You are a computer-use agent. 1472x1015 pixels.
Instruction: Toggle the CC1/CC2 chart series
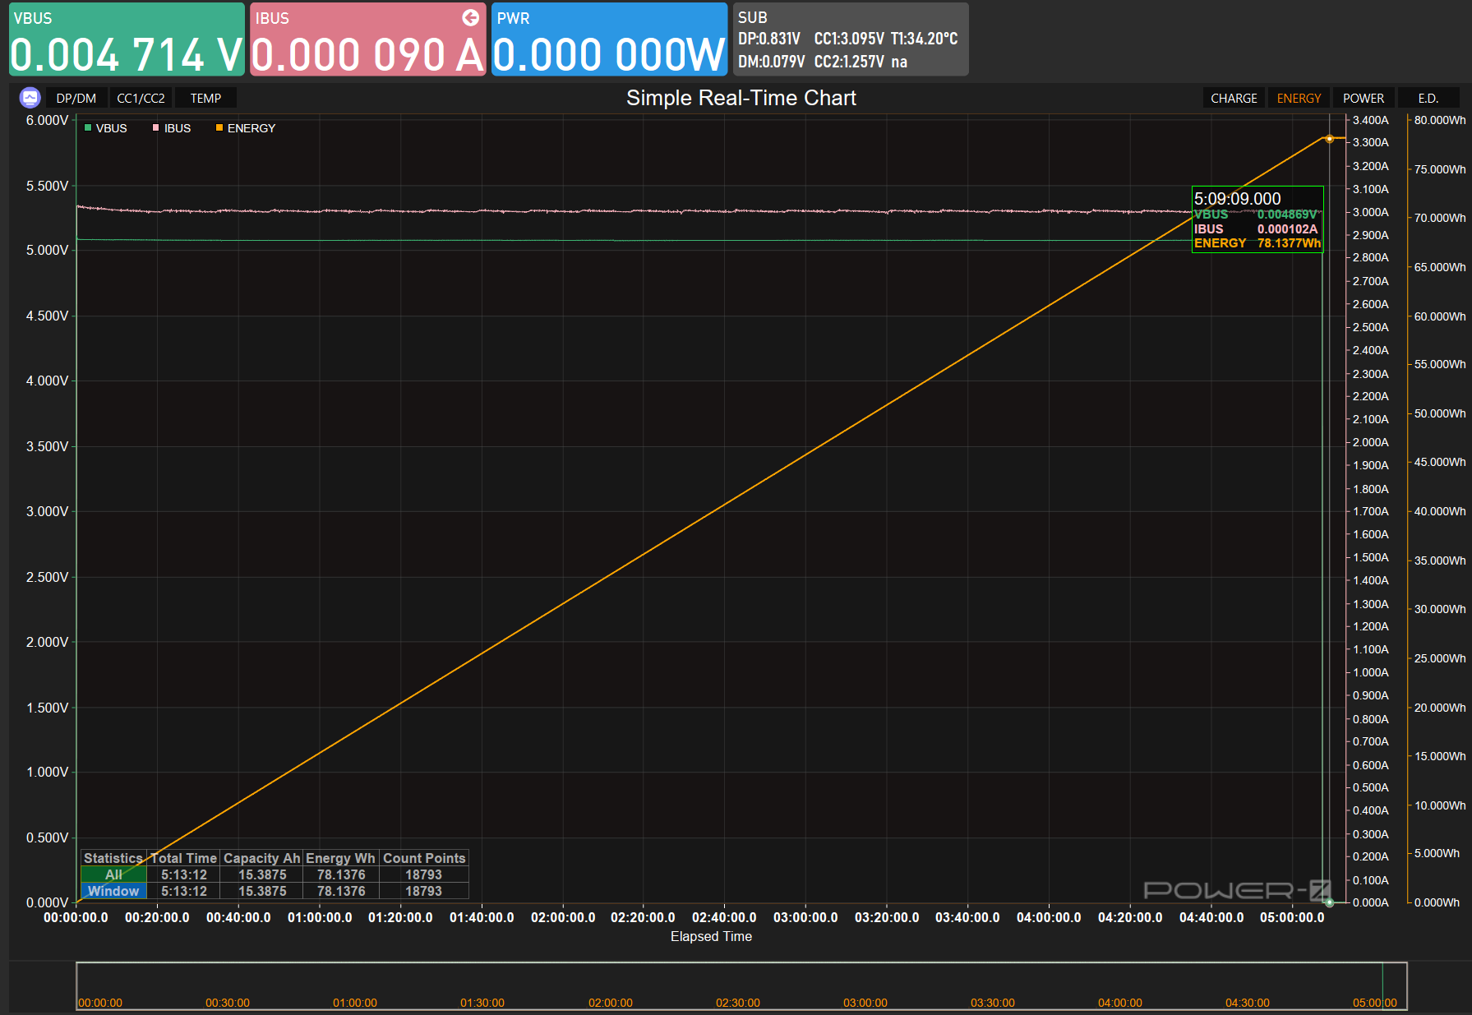click(141, 99)
